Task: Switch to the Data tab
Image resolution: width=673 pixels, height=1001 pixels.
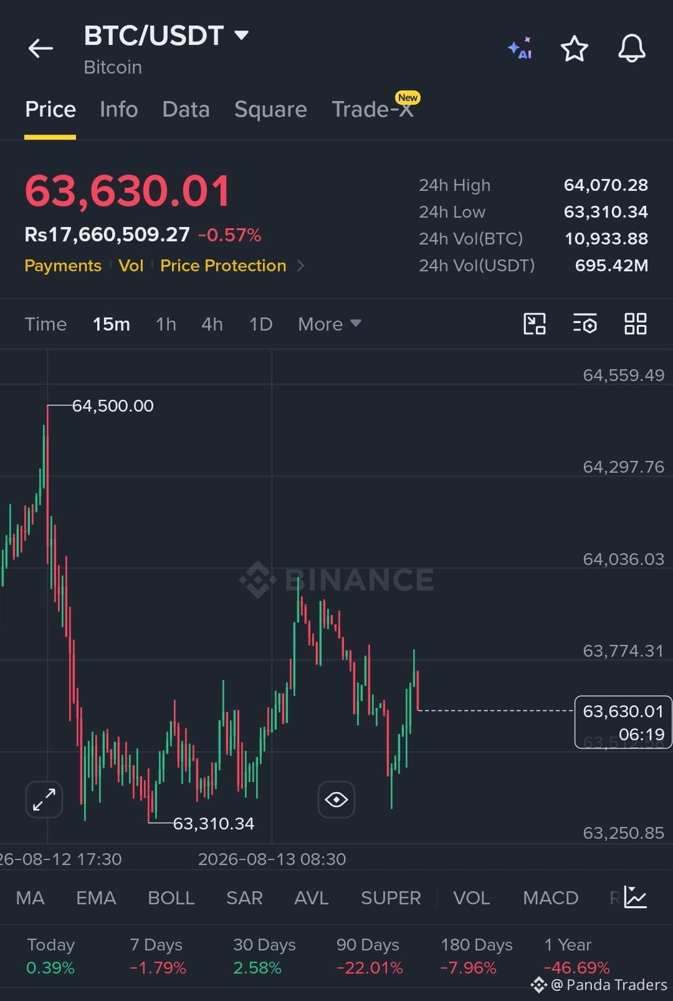Action: [x=186, y=110]
